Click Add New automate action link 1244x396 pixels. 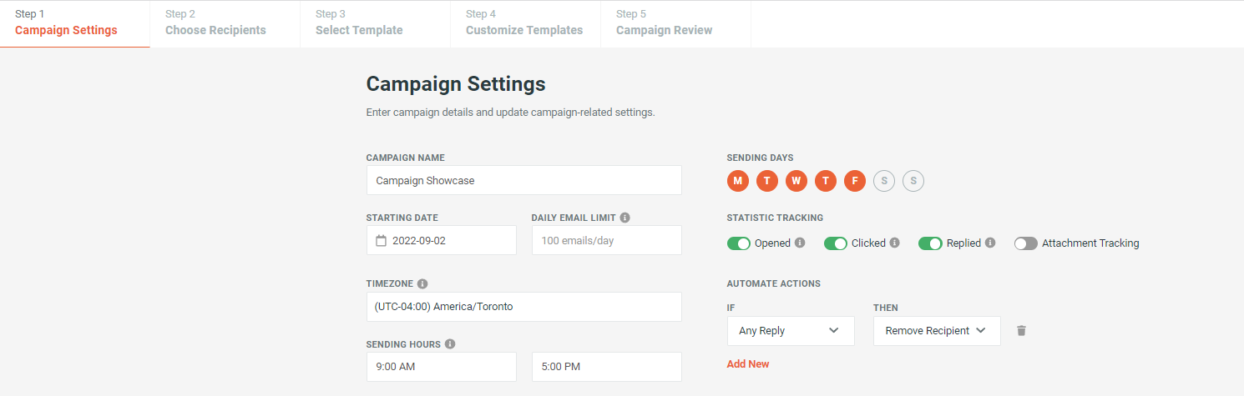point(748,364)
